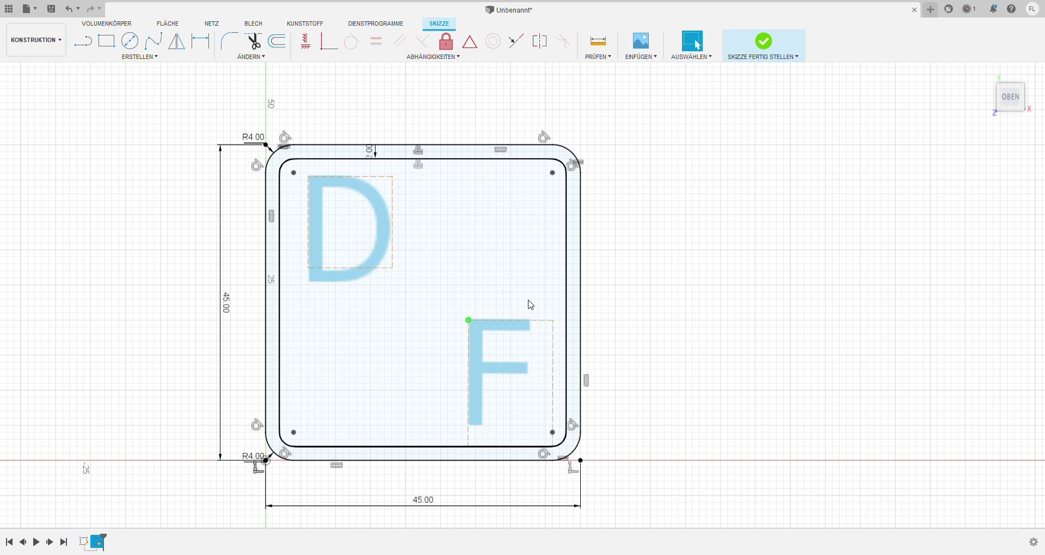Apply the Perpendicular constraint
Image resolution: width=1045 pixels, height=555 pixels.
tap(422, 41)
